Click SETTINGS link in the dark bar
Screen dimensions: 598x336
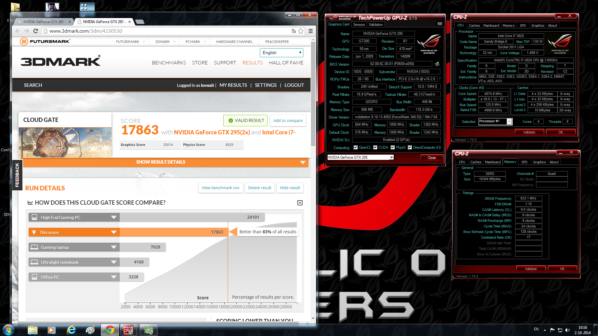(266, 85)
